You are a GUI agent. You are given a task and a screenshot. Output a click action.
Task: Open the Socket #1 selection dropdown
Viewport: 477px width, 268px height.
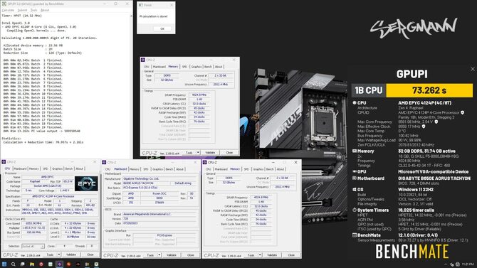pos(33,246)
